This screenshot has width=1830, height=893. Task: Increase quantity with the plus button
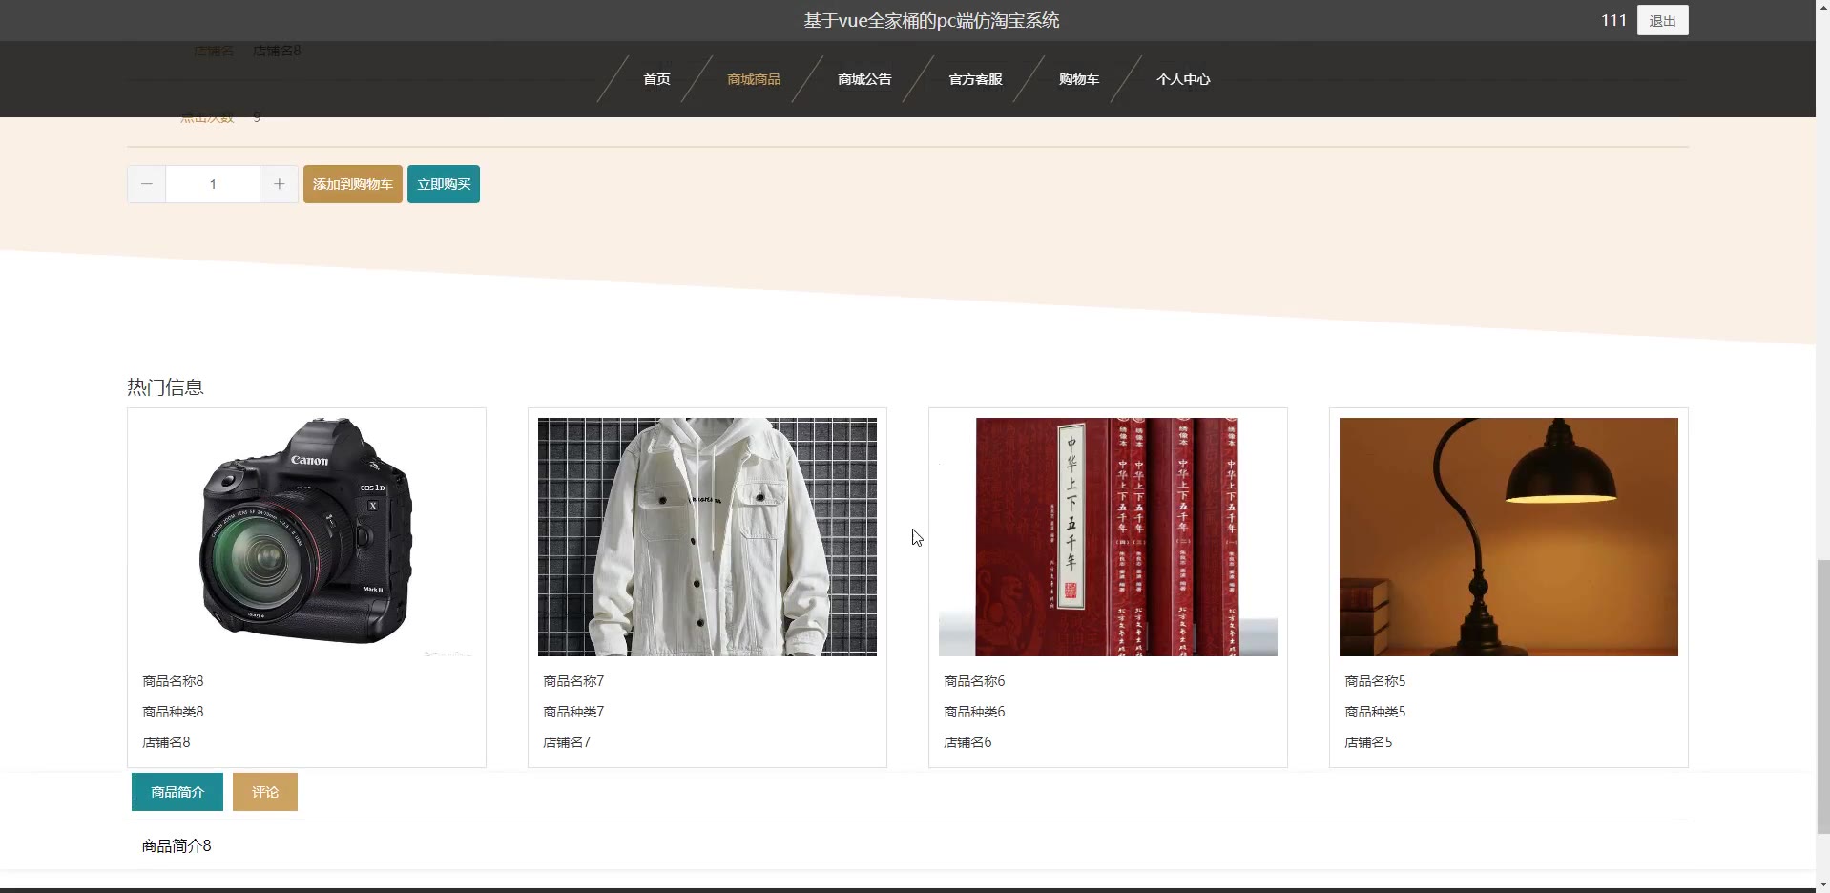279,184
